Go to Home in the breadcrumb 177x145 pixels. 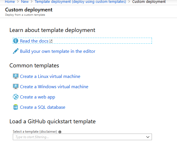10,2
